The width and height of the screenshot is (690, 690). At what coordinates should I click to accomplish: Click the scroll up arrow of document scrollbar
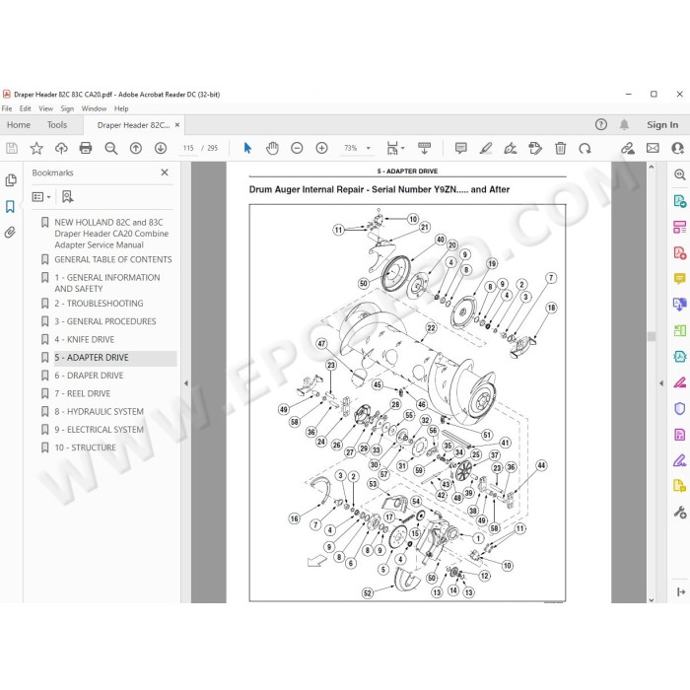[652, 168]
